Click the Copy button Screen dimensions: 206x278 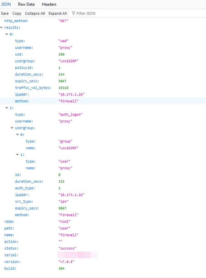click(17, 13)
